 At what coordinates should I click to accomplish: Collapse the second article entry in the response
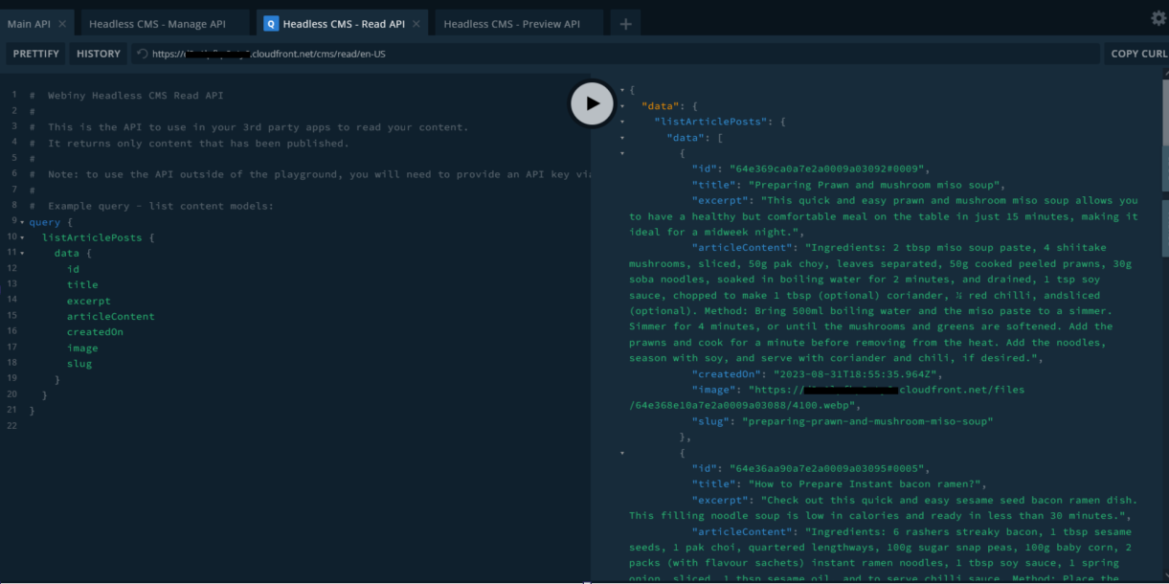click(620, 452)
